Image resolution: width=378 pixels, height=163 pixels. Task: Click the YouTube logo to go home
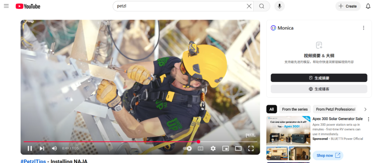click(x=28, y=6)
